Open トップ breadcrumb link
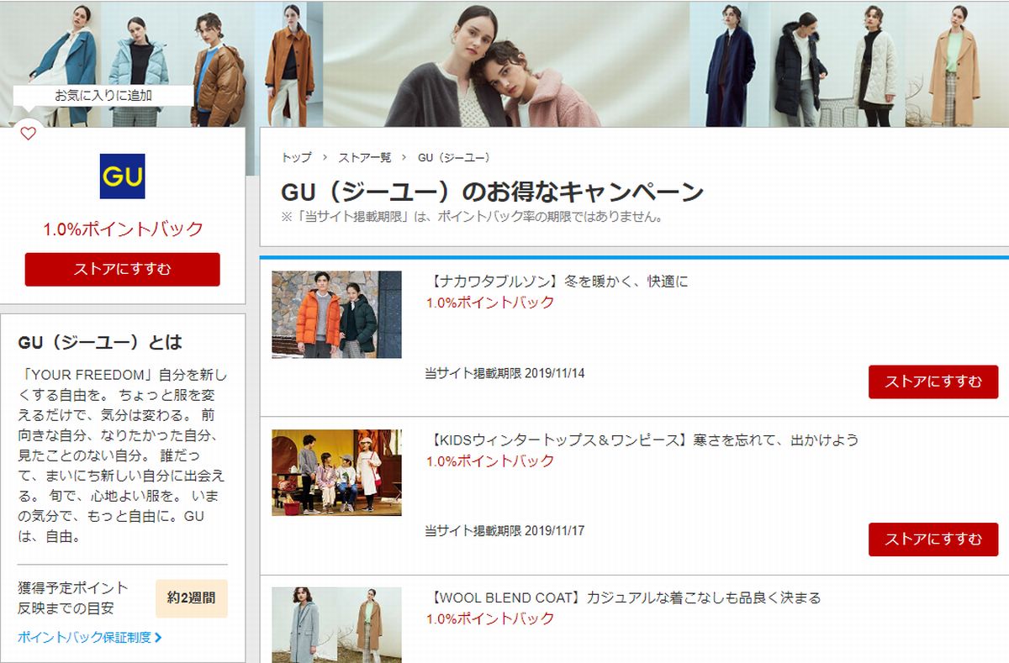 pyautogui.click(x=296, y=157)
